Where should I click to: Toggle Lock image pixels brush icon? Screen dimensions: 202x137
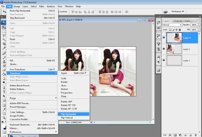point(173,30)
